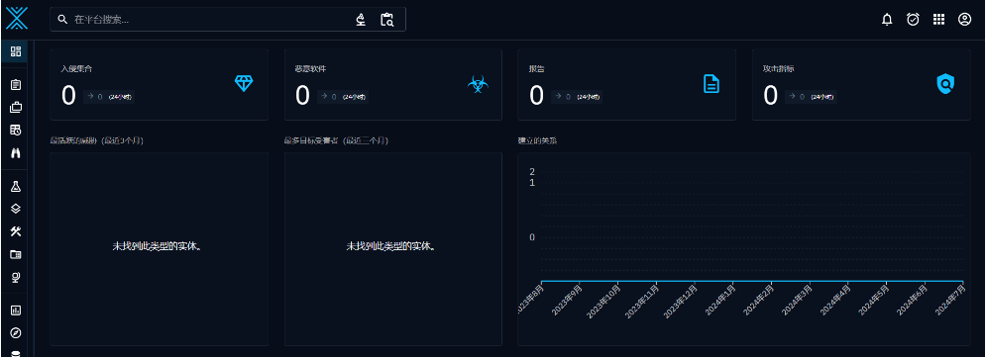Open Entities folder icon in sidebar
The height and width of the screenshot is (357, 986).
(x=16, y=254)
